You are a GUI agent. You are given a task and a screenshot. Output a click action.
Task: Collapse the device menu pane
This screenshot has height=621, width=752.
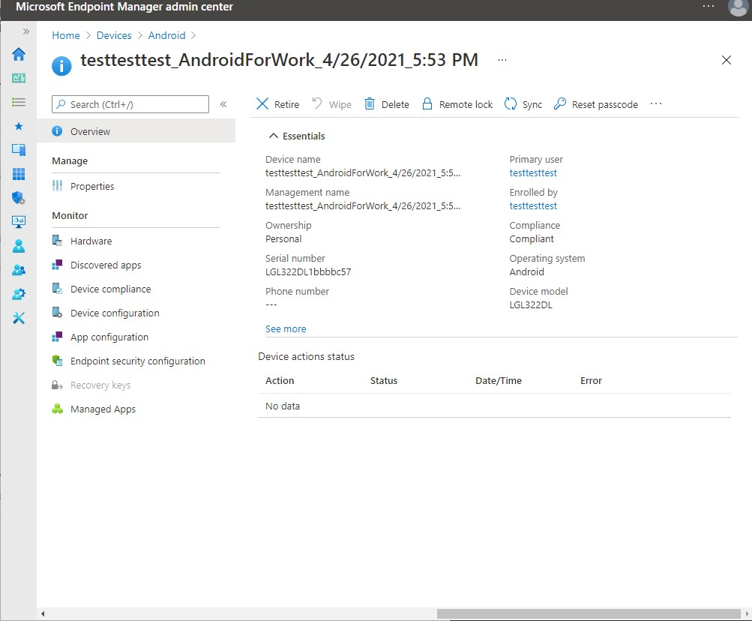(223, 104)
